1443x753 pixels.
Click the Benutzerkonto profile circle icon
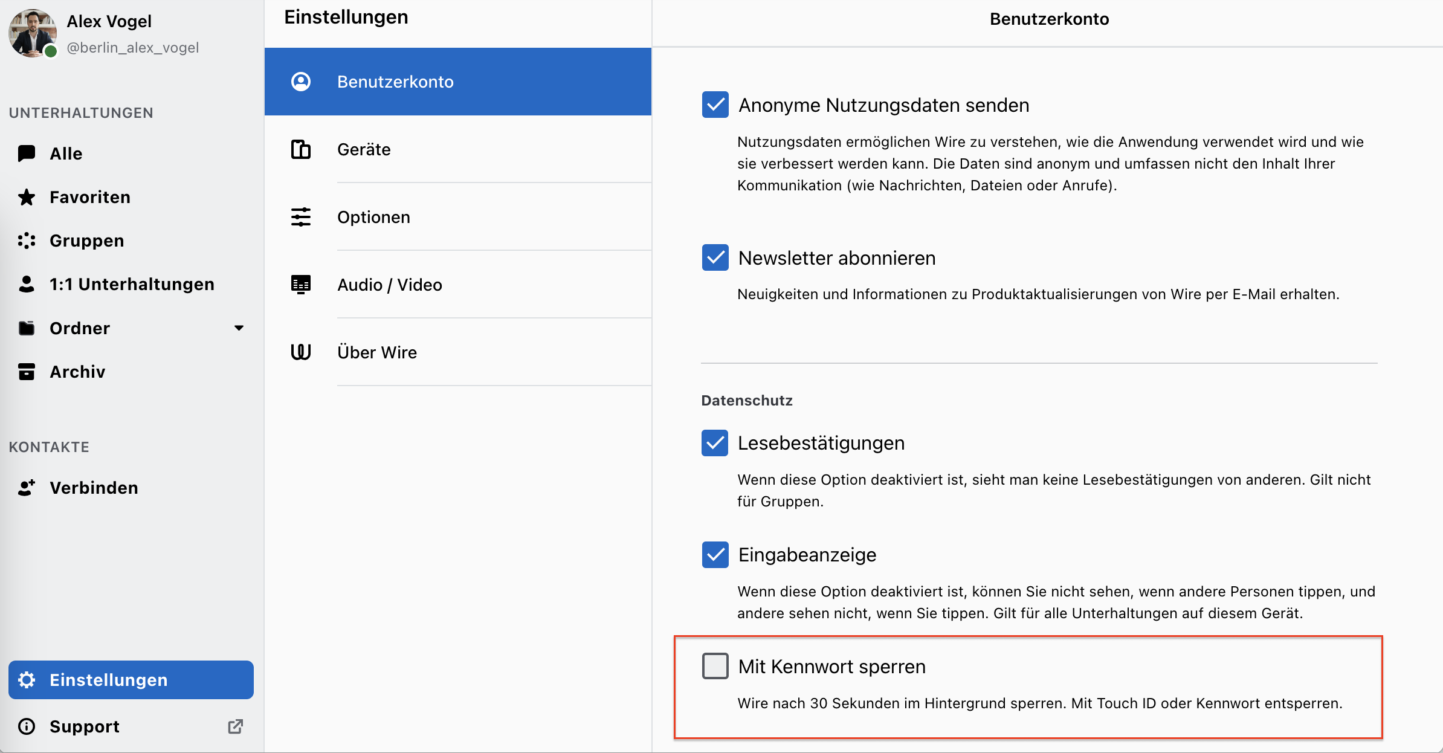click(301, 82)
